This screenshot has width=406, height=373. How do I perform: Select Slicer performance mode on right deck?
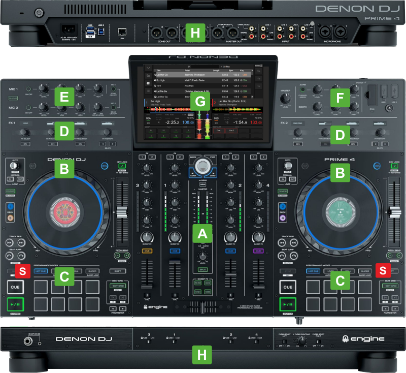click(365, 271)
